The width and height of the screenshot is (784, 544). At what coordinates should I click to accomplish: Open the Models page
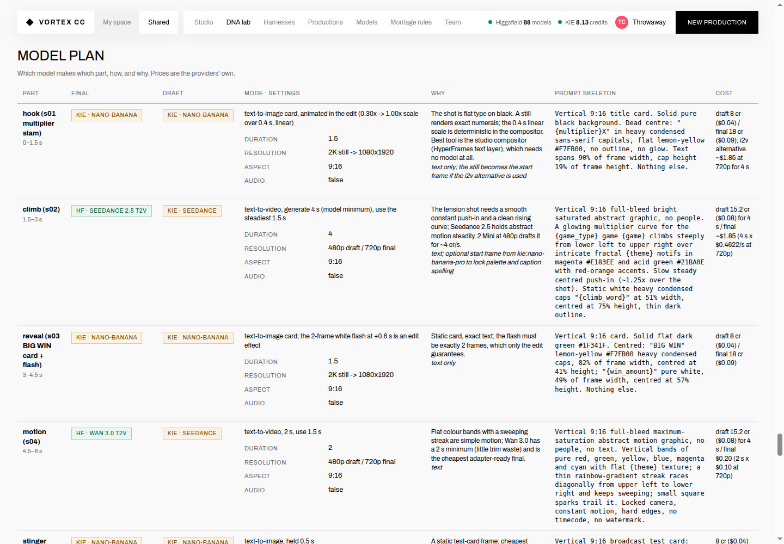point(367,22)
